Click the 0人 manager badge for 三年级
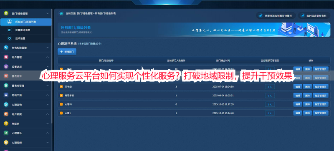This screenshot has height=151, width=334. pos(270,87)
